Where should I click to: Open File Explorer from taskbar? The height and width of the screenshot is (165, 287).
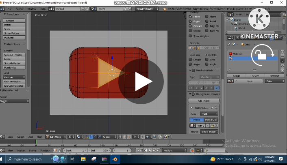coord(83,159)
